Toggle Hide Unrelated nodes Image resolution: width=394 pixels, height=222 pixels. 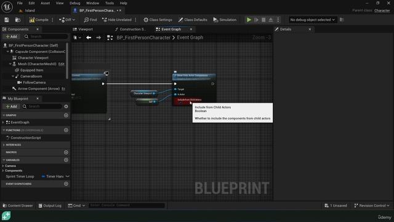tap(117, 20)
